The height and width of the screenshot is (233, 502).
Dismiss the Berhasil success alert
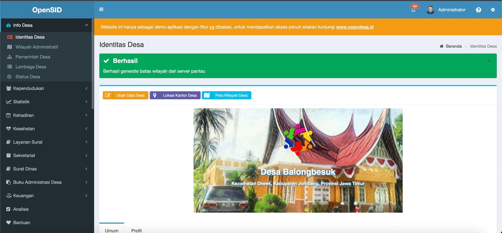click(489, 61)
